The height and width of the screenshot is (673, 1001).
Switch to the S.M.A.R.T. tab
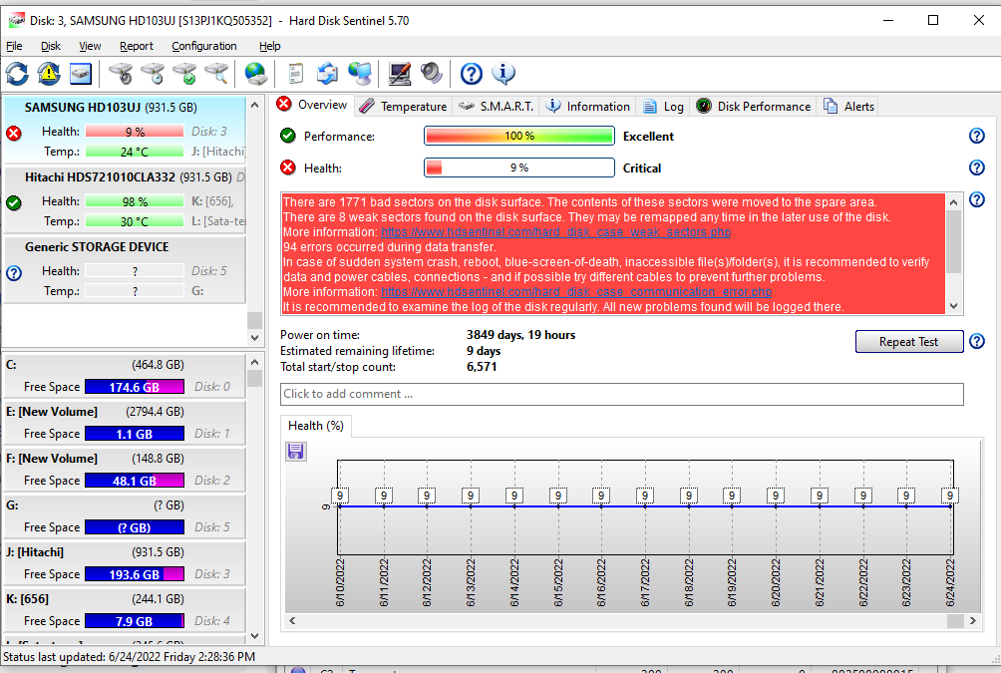[x=497, y=106]
